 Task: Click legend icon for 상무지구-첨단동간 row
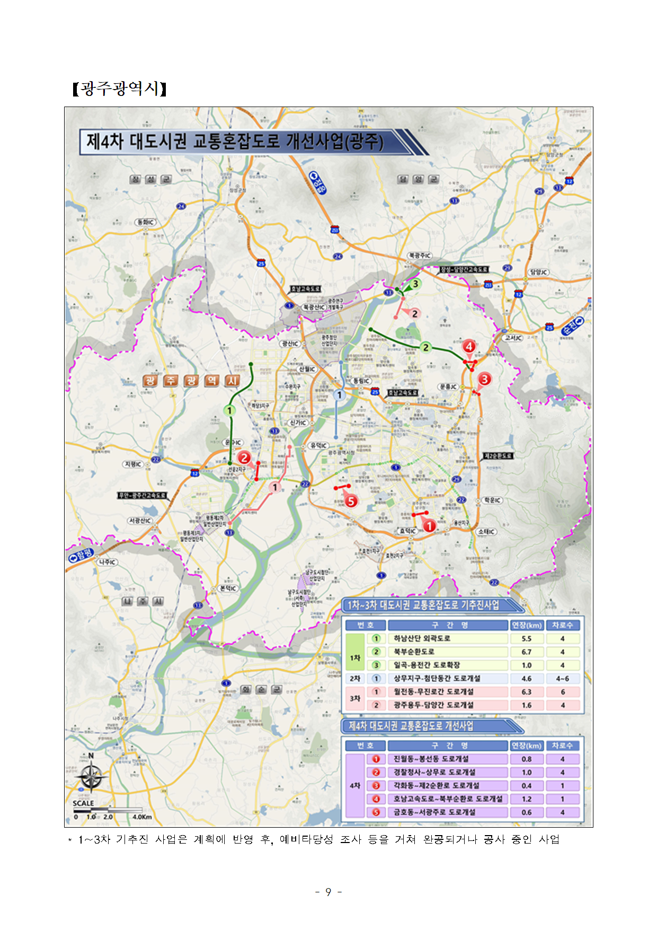click(376, 678)
